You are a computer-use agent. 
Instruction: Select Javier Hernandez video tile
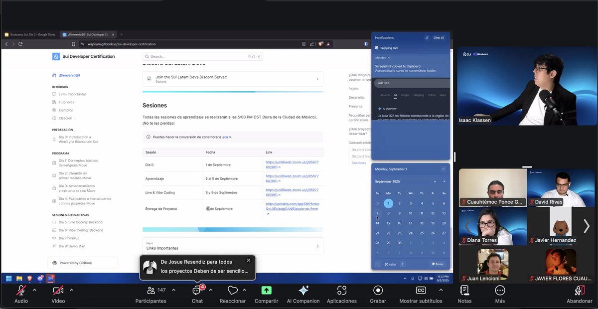click(x=561, y=226)
